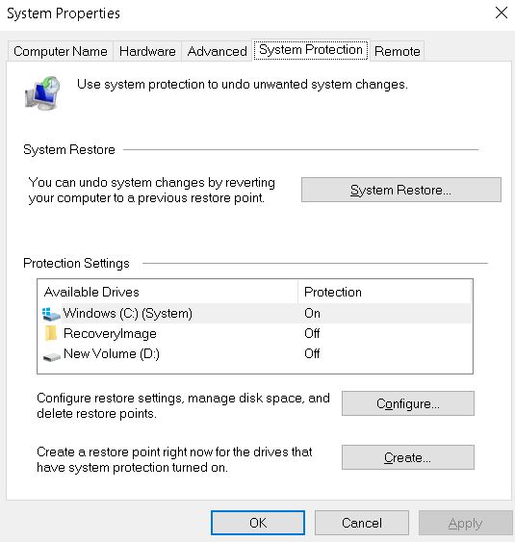Close the System Properties dialog
This screenshot has height=542, width=515.
(502, 13)
